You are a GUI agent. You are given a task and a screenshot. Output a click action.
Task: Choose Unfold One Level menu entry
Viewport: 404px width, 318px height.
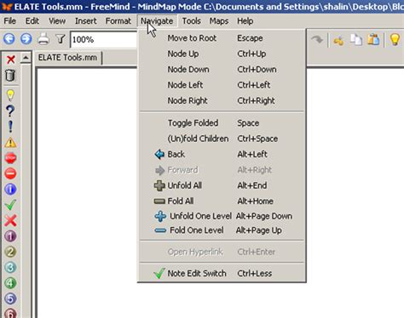click(x=222, y=216)
